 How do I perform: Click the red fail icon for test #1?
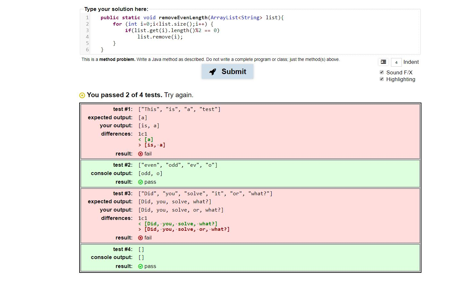140,154
